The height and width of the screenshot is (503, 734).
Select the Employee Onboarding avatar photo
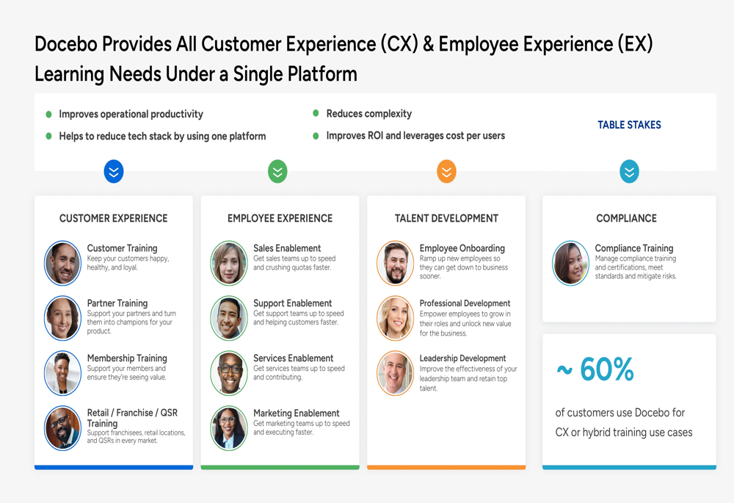click(x=396, y=263)
